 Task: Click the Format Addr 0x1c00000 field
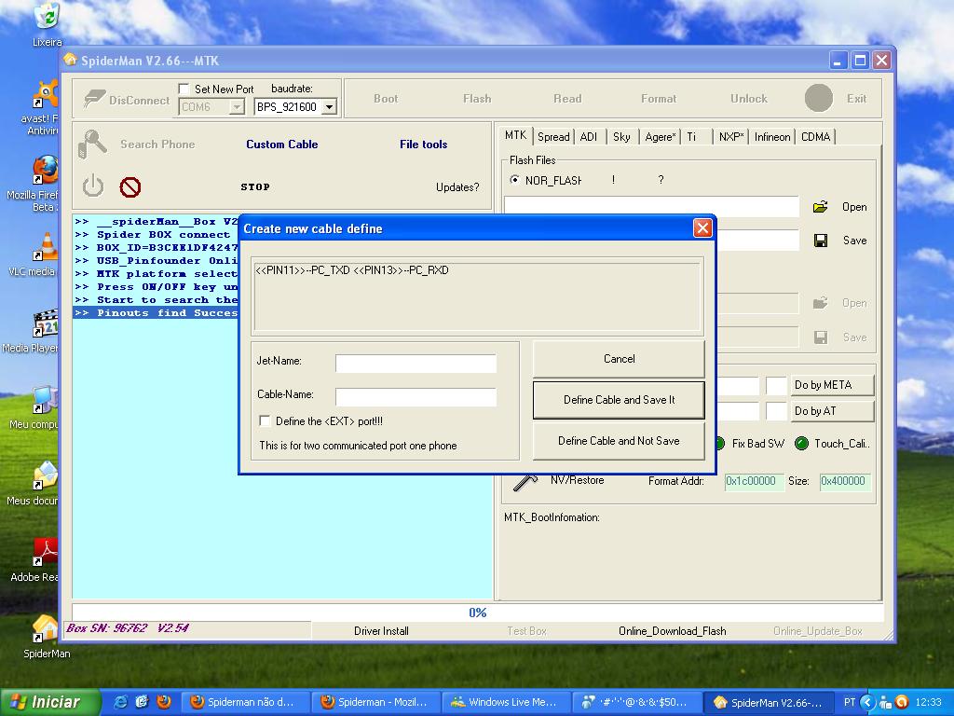coord(754,482)
